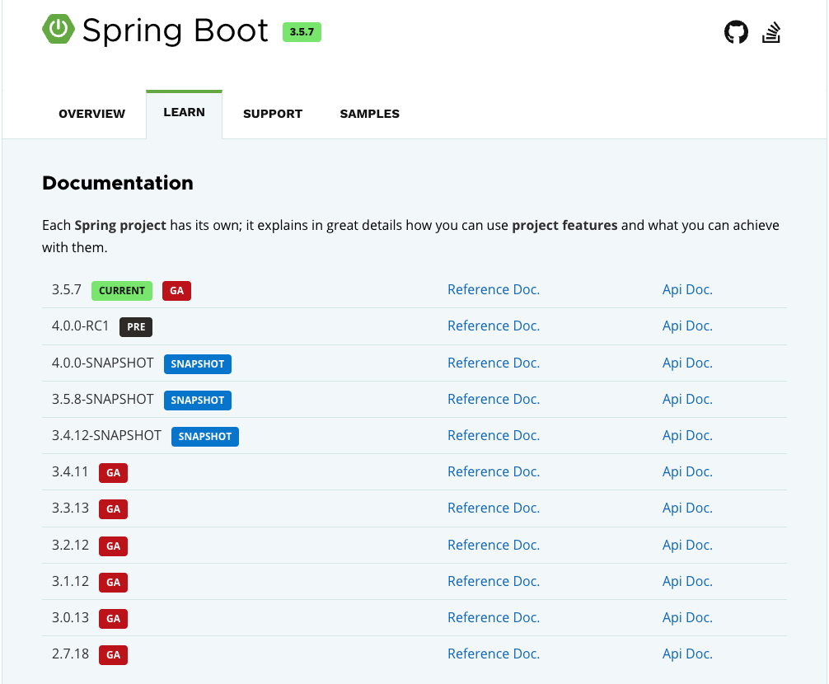This screenshot has width=829, height=684.
Task: Click the GA badge next to 3.2.12
Action: tap(113, 546)
